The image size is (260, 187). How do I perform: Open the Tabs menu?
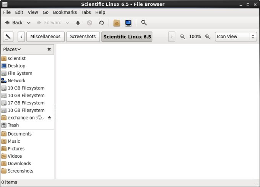click(x=86, y=13)
